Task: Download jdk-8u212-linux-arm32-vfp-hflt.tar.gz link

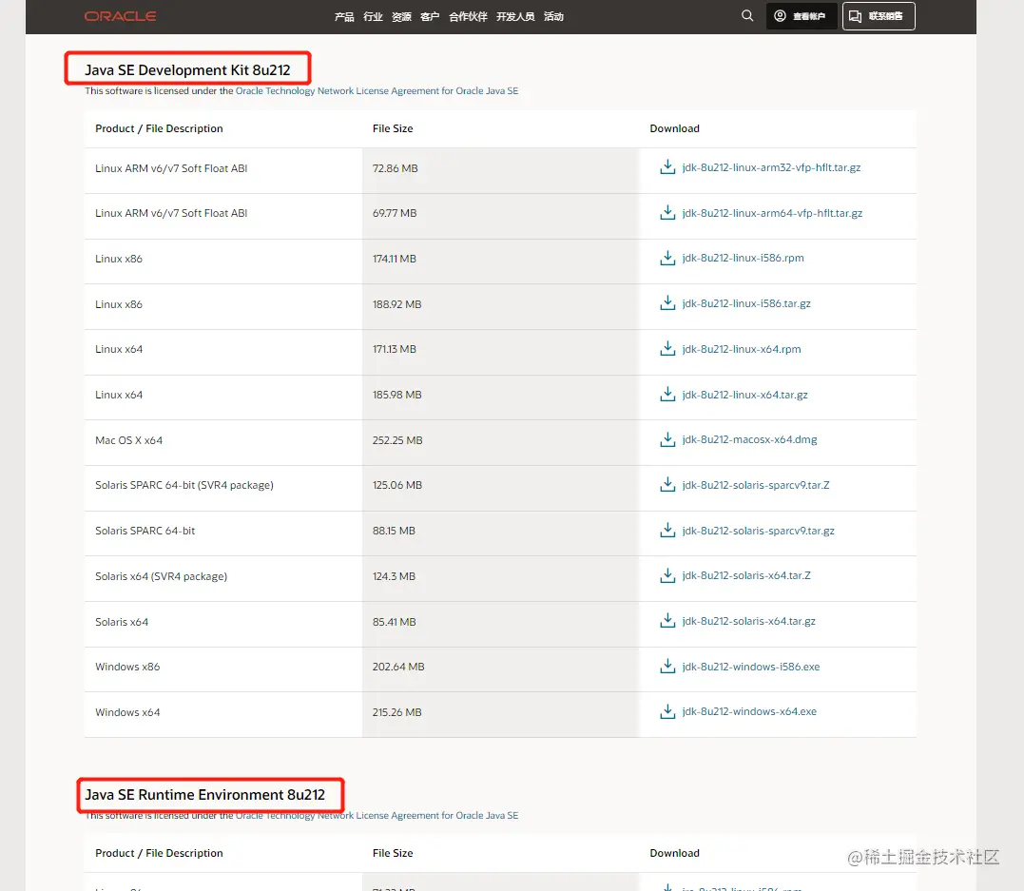Action: [x=771, y=167]
